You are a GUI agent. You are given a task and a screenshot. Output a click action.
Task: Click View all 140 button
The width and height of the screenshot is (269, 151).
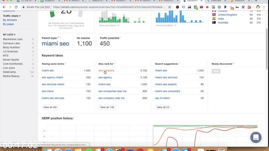[107, 107]
